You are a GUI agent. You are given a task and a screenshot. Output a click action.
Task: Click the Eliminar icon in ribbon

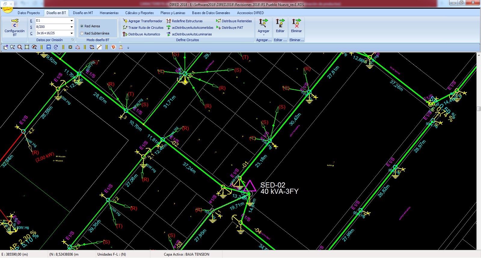pyautogui.click(x=296, y=26)
